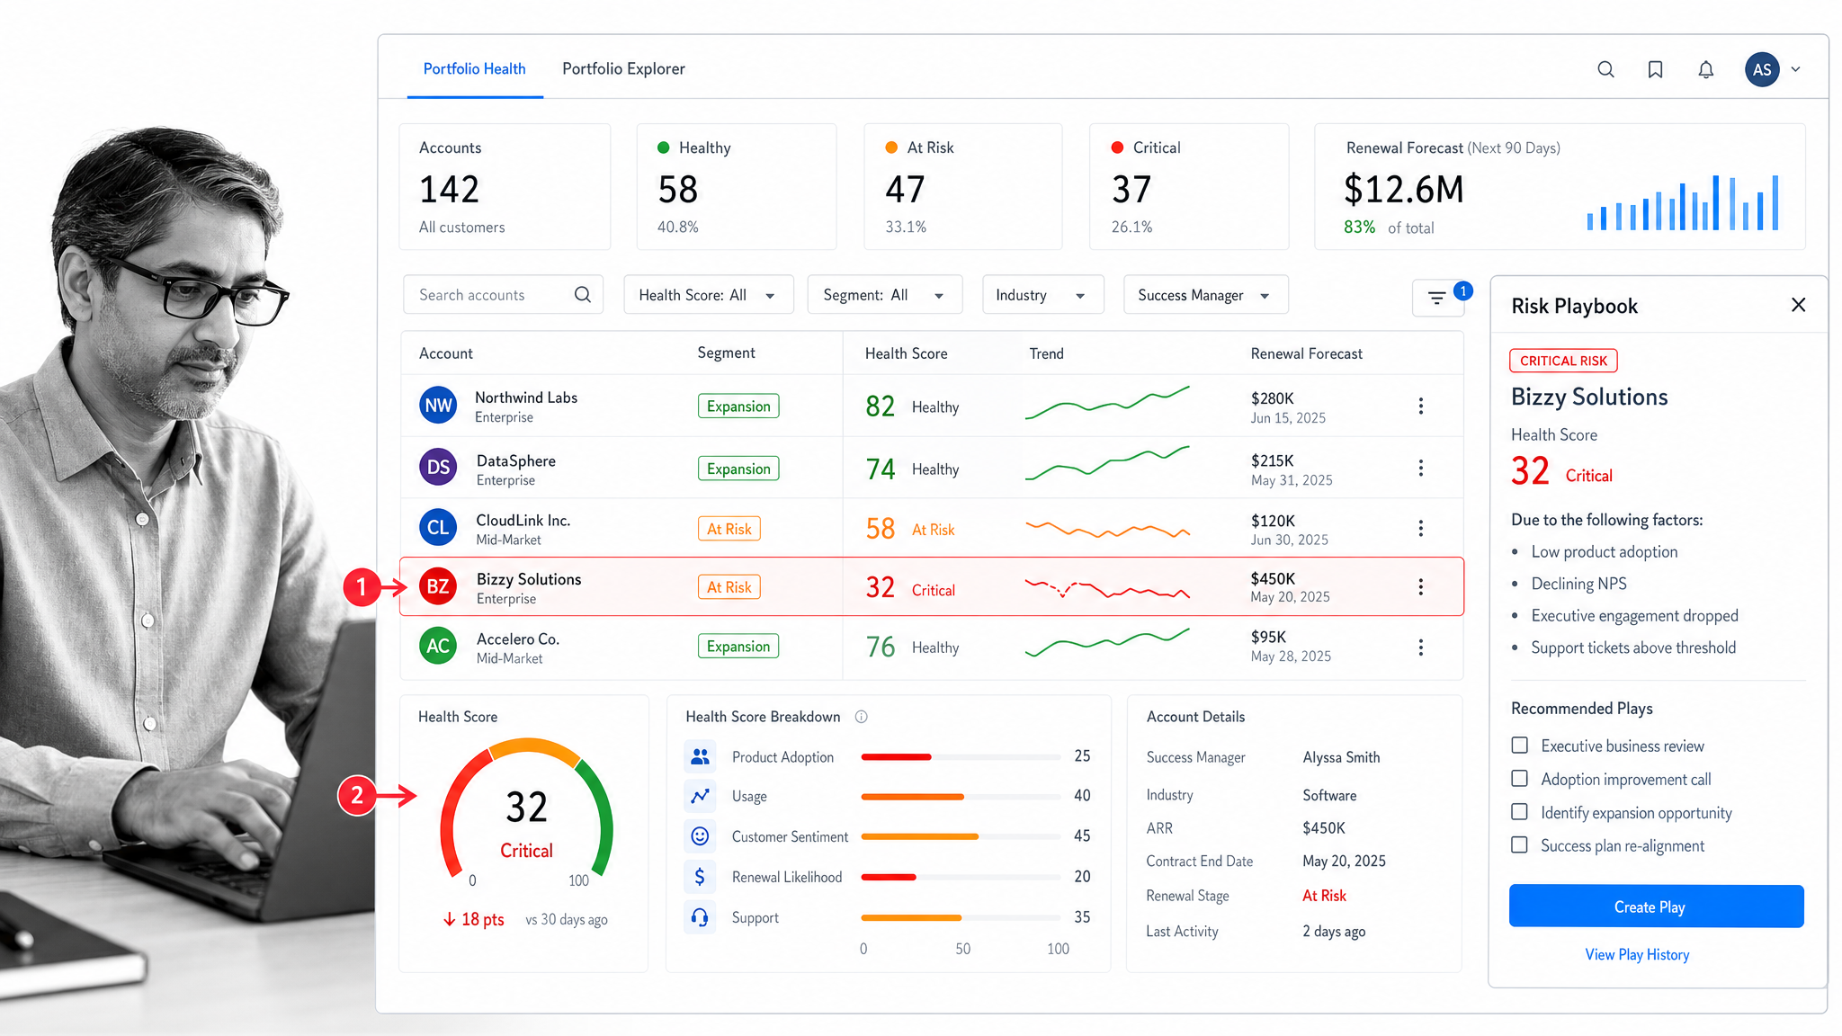The width and height of the screenshot is (1842, 1036).
Task: Click the Accounts 142 summary card
Action: point(505,187)
